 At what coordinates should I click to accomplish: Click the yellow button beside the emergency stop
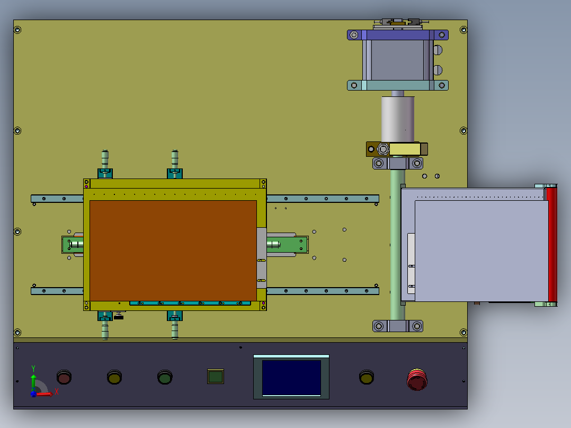tap(367, 377)
